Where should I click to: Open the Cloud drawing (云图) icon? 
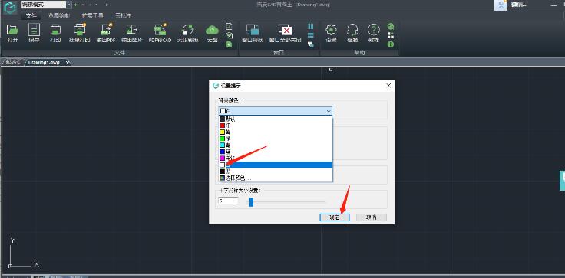click(x=212, y=30)
